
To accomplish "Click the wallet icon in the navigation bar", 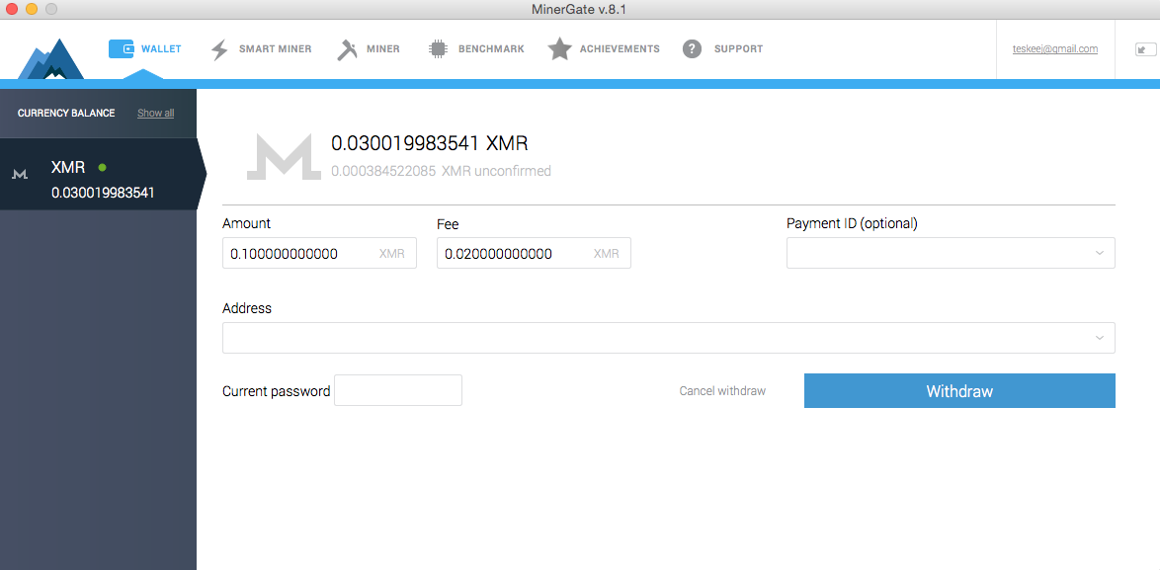I will click(x=122, y=48).
